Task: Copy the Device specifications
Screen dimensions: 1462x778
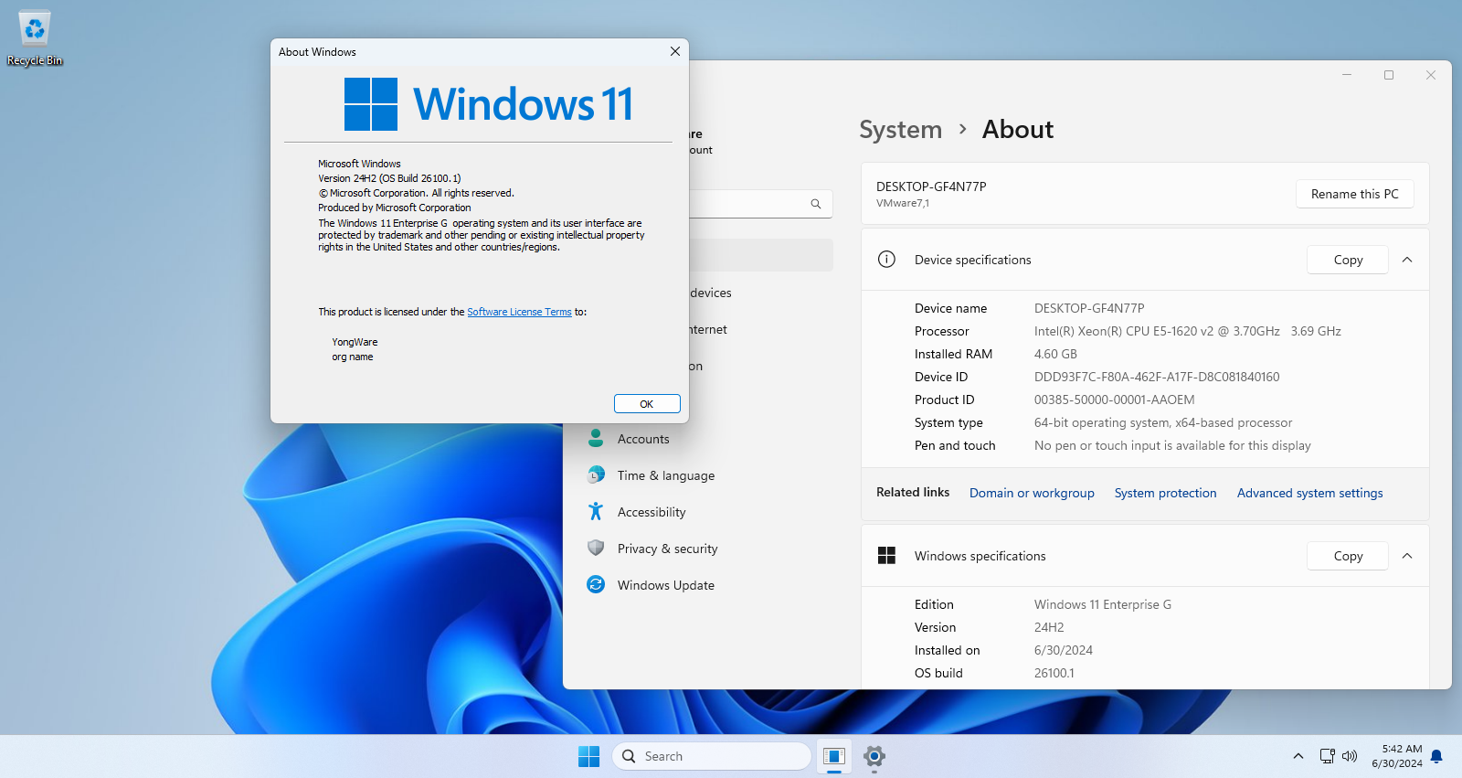Action: pos(1348,260)
